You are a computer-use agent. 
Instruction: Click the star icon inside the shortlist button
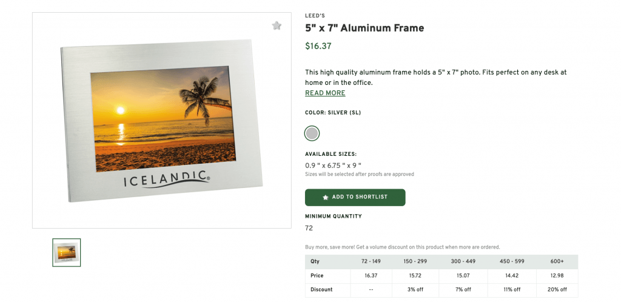pos(326,198)
